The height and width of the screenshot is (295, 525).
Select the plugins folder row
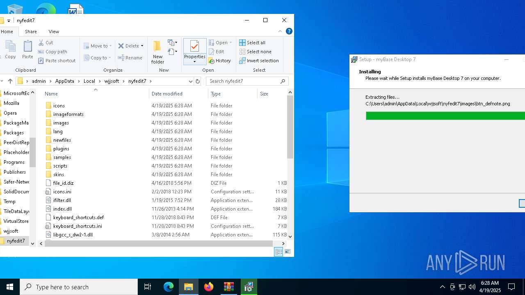point(166,149)
